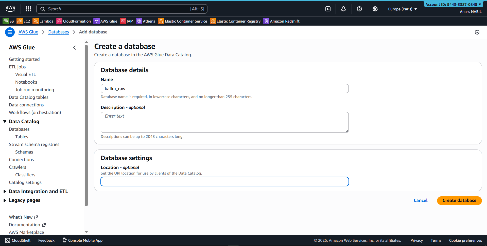This screenshot has width=487, height=246.
Task: Launch CloudShell from the top bar terminal icon
Action: click(328, 9)
